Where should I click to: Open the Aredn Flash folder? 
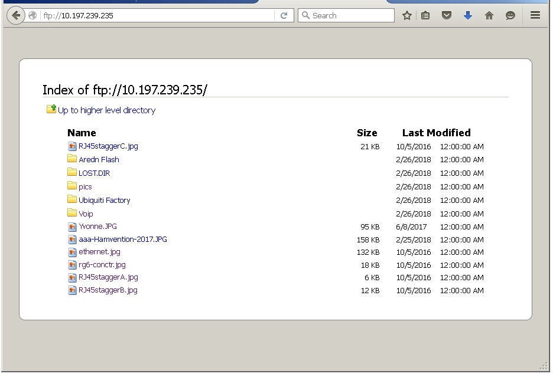[99, 159]
